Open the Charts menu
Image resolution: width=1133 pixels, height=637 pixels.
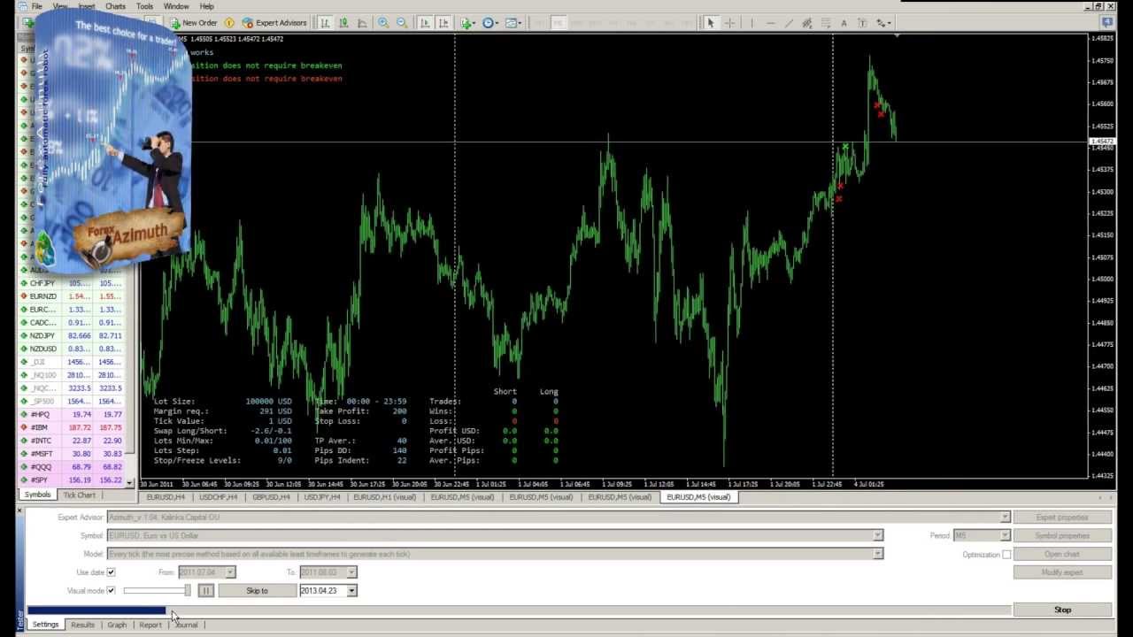pyautogui.click(x=115, y=6)
